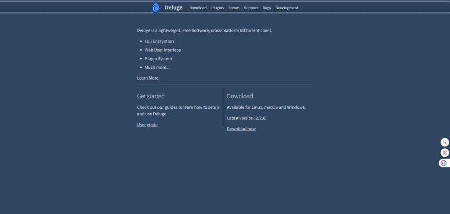
Task: Click the Deluge site title
Action: click(x=173, y=8)
